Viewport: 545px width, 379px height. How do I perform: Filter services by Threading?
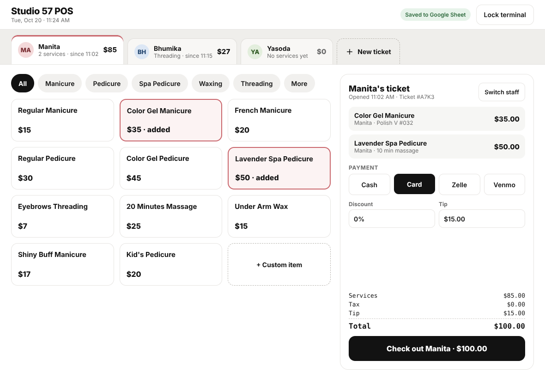click(x=257, y=84)
